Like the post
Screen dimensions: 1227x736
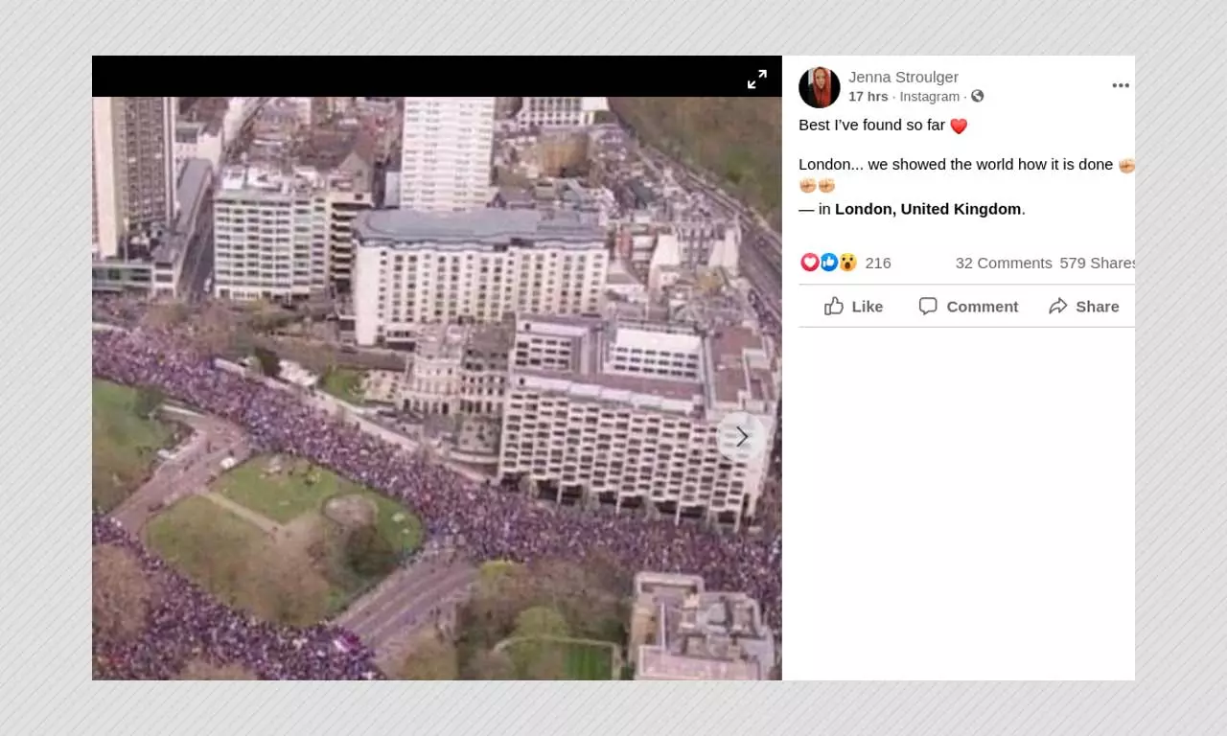tap(853, 306)
